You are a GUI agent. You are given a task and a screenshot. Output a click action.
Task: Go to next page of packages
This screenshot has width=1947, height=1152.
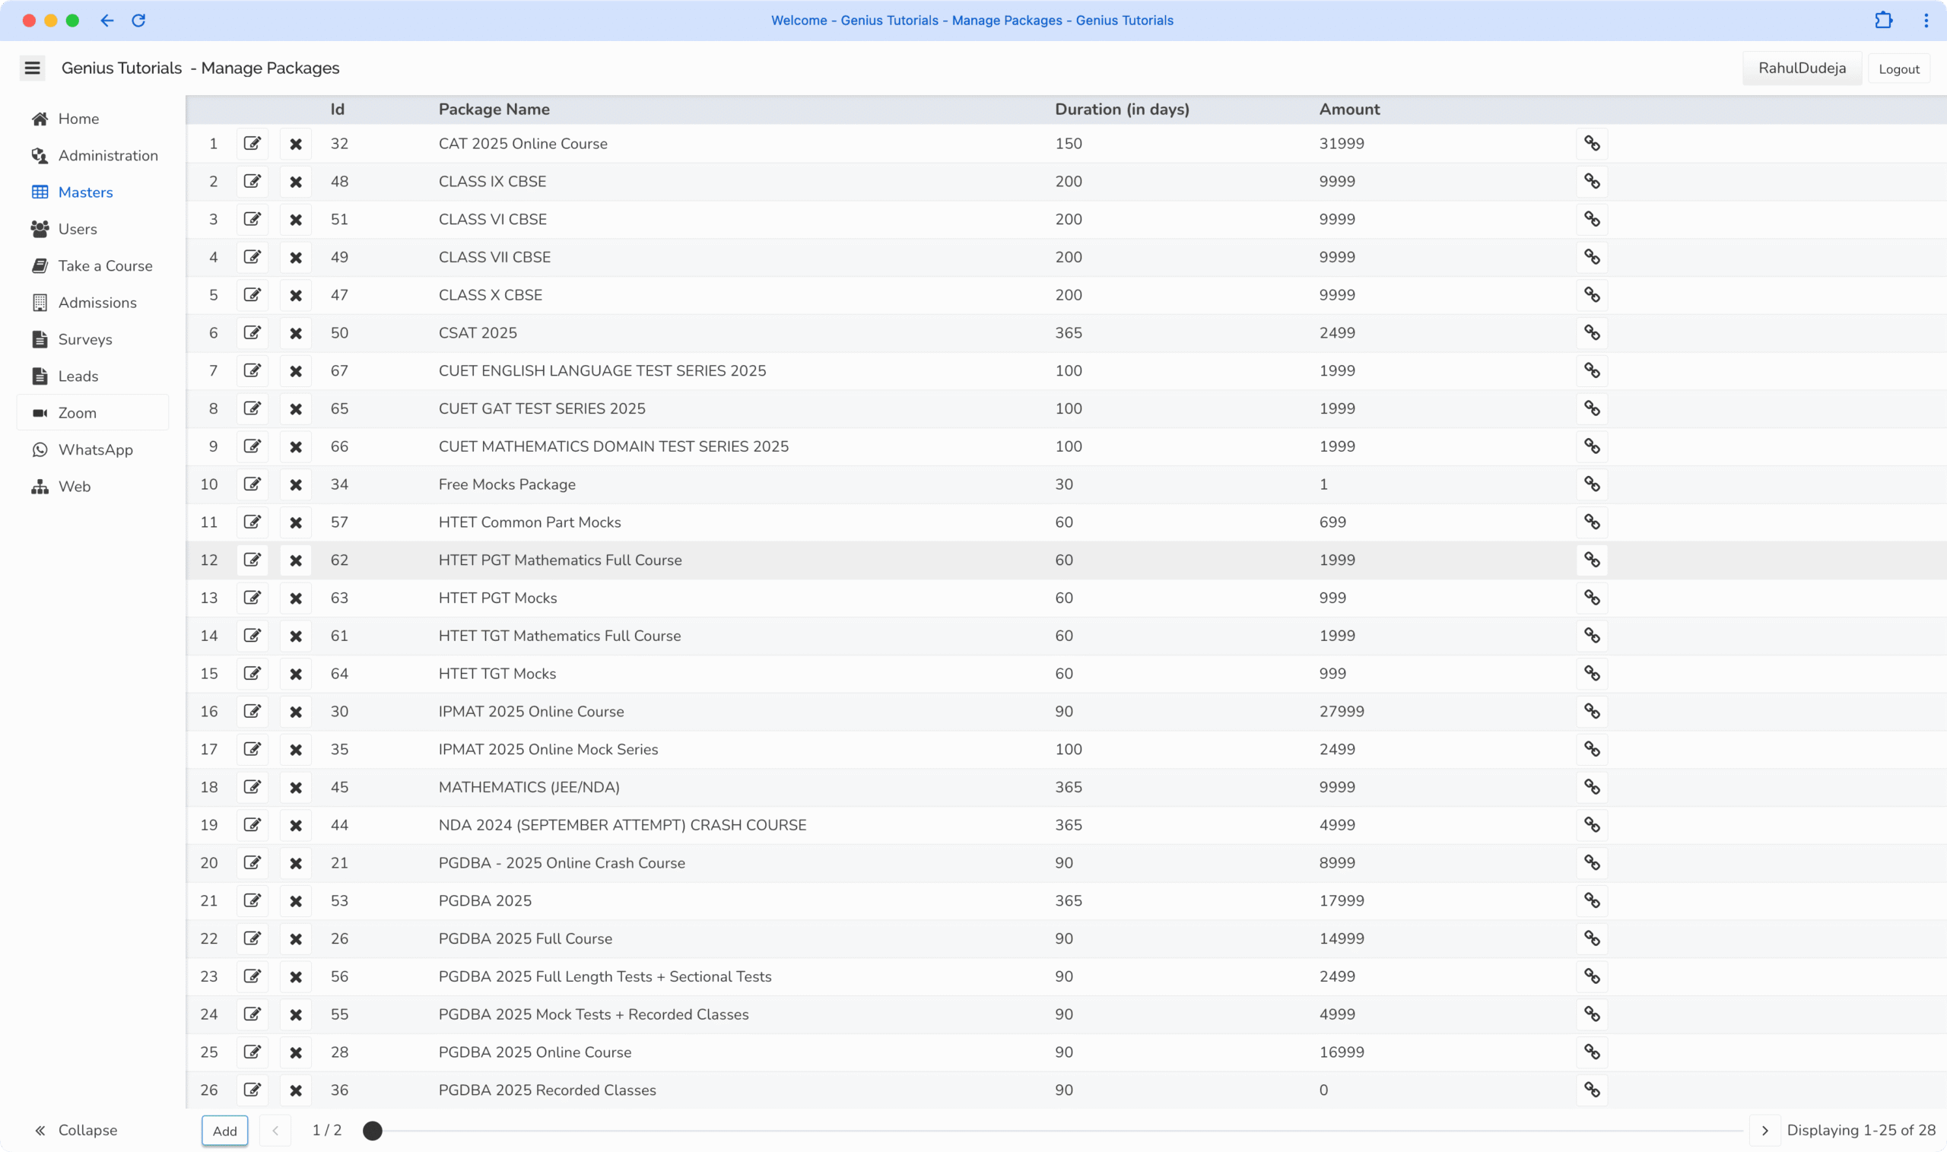(x=1764, y=1130)
